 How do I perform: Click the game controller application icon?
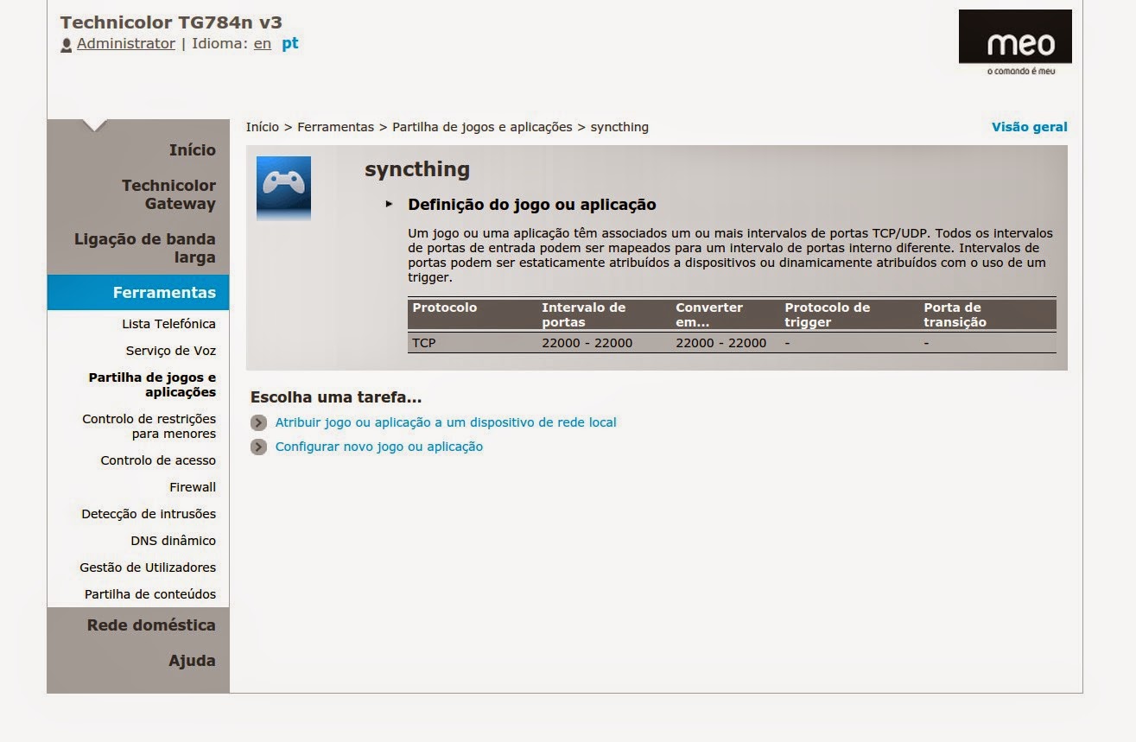tap(283, 188)
